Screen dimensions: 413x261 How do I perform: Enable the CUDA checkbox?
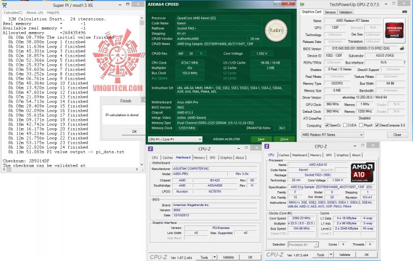pyautogui.click(x=345, y=125)
